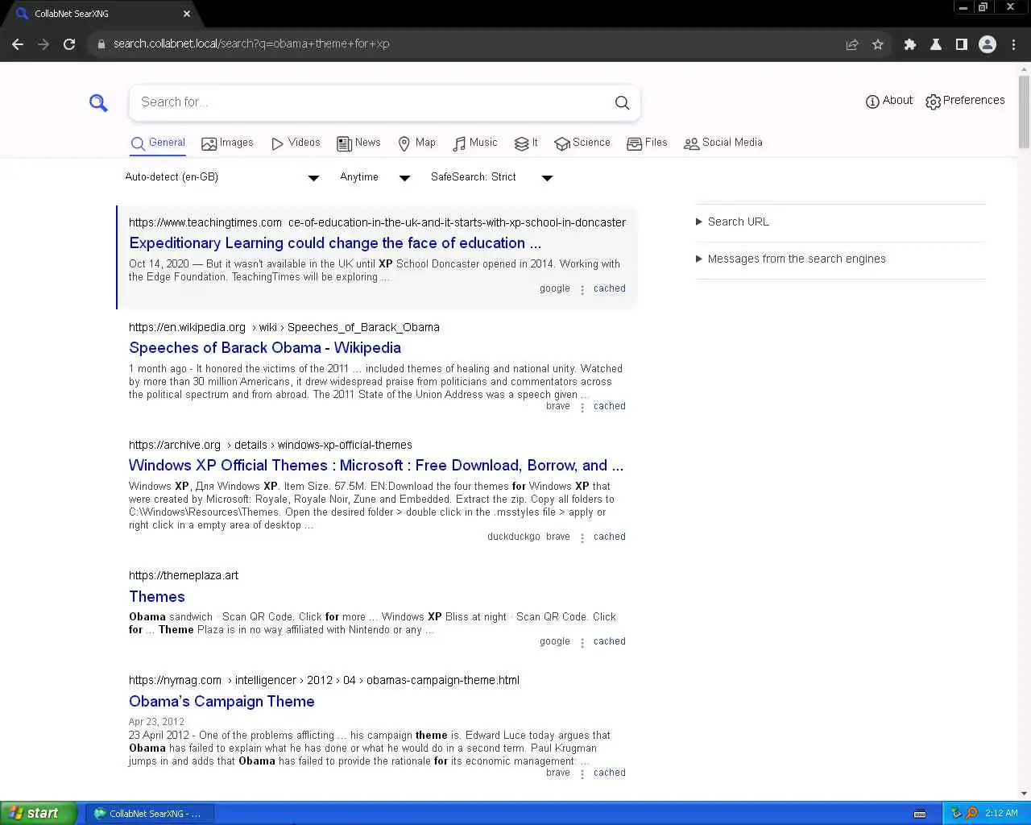Select the General search tab
Image resolution: width=1031 pixels, height=825 pixels.
(x=158, y=143)
